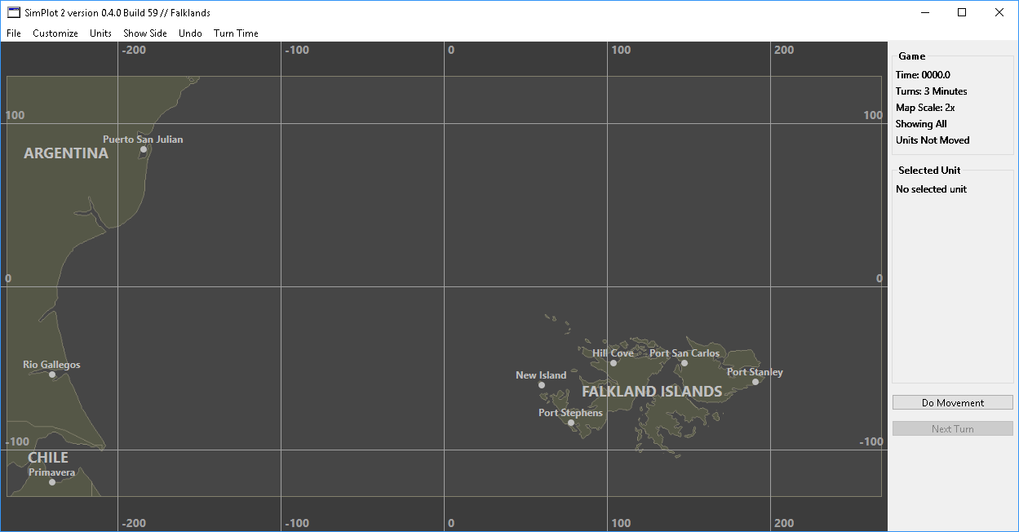1019x532 pixels.
Task: Click the ARGENTINA map label
Action: [66, 153]
